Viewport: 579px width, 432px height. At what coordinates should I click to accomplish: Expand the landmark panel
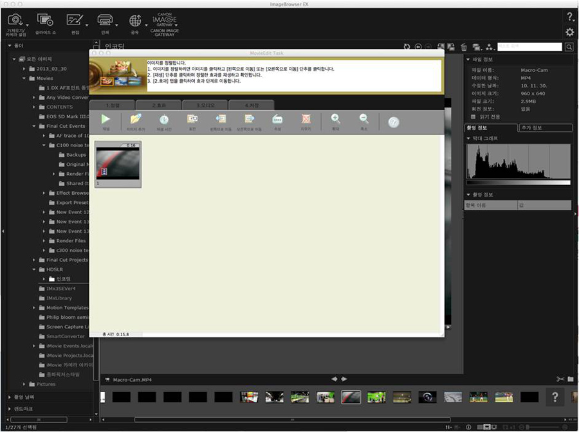click(10, 409)
